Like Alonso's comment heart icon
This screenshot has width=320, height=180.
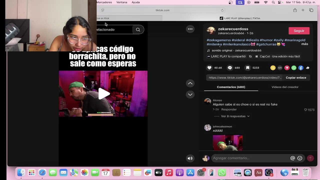(x=305, y=110)
